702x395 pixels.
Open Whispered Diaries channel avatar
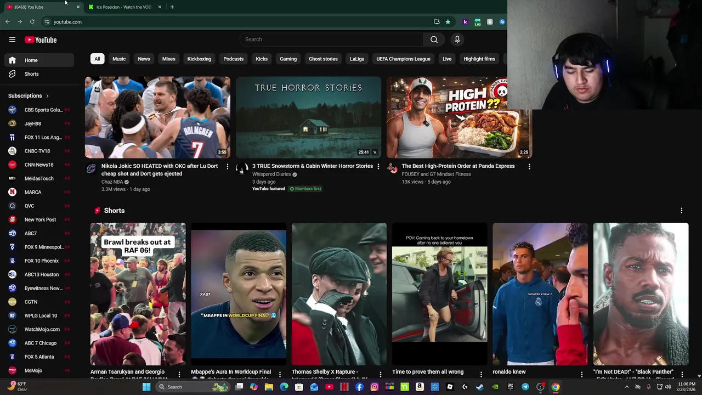tap(242, 169)
